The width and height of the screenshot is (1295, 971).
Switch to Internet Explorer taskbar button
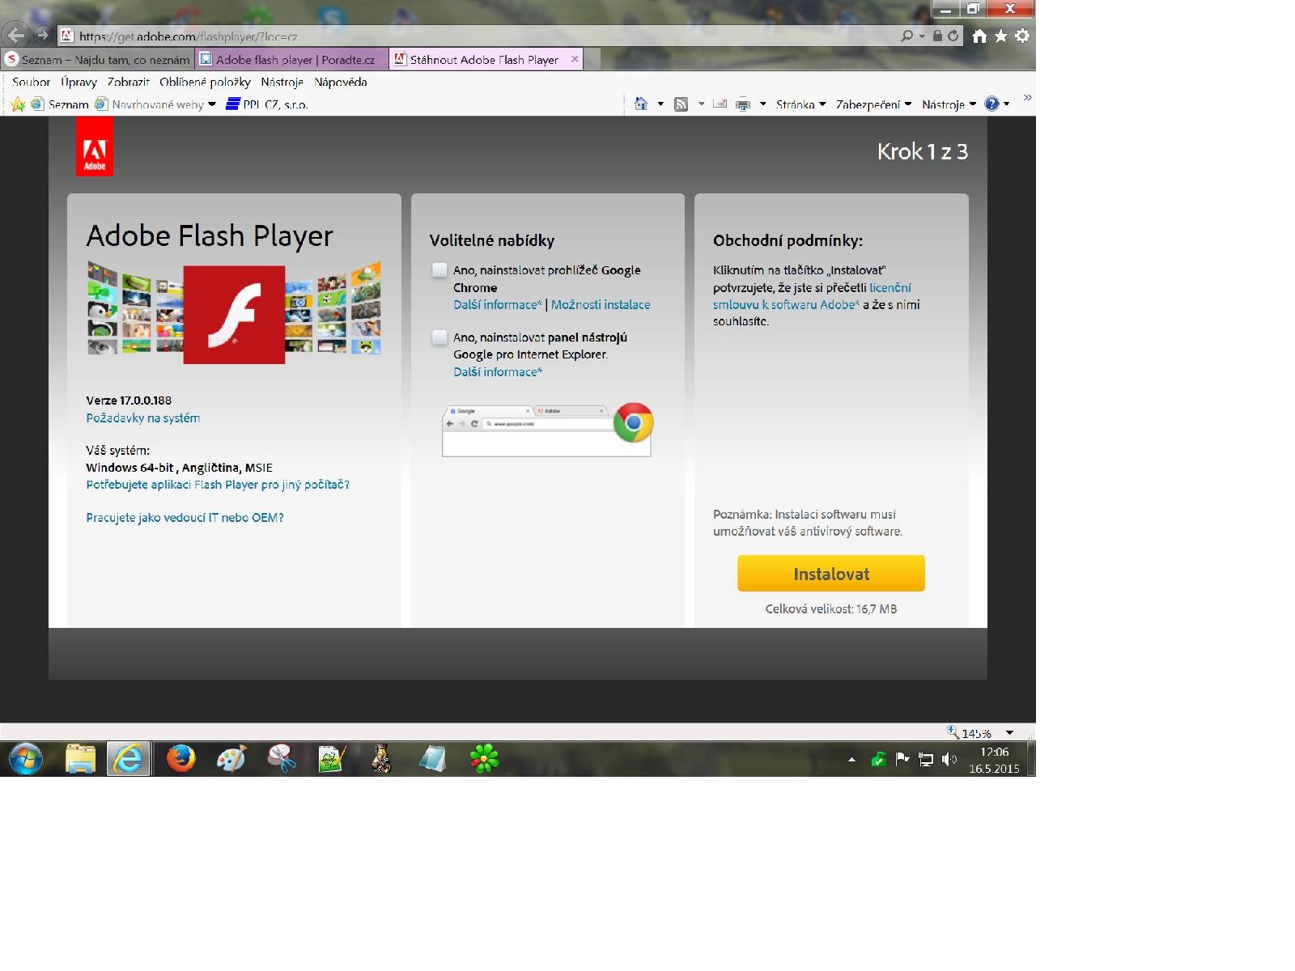pos(129,759)
